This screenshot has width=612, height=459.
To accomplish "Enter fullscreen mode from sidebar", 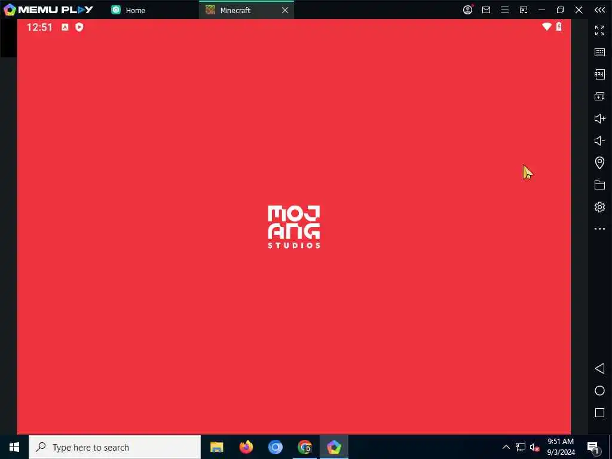I will pos(599,30).
